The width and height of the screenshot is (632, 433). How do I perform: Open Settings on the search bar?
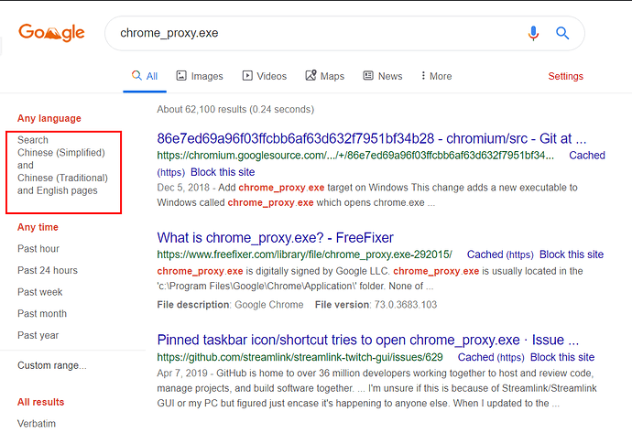(x=565, y=76)
